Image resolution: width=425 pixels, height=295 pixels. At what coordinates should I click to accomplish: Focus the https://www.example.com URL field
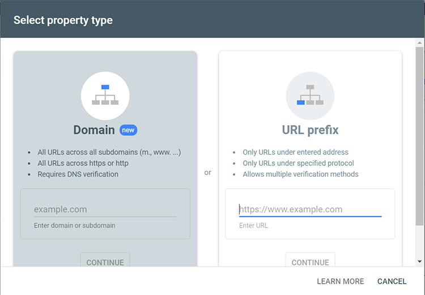tap(310, 210)
